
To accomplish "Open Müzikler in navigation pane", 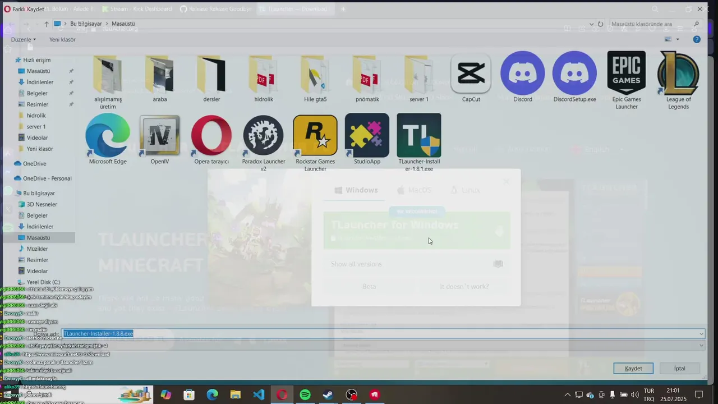I will tap(37, 249).
